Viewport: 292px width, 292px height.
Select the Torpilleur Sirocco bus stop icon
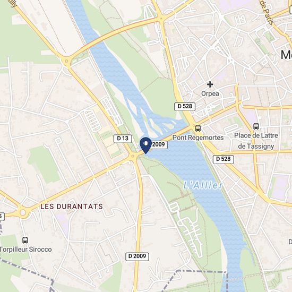tap(25, 240)
